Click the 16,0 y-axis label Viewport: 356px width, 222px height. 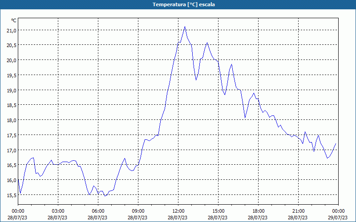[x=11, y=180]
